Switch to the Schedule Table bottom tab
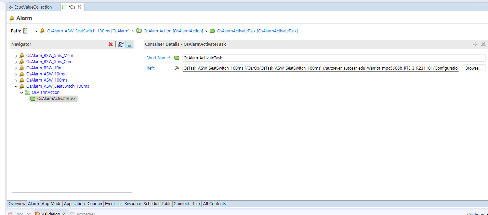The width and height of the screenshot is (488, 215). [x=157, y=204]
